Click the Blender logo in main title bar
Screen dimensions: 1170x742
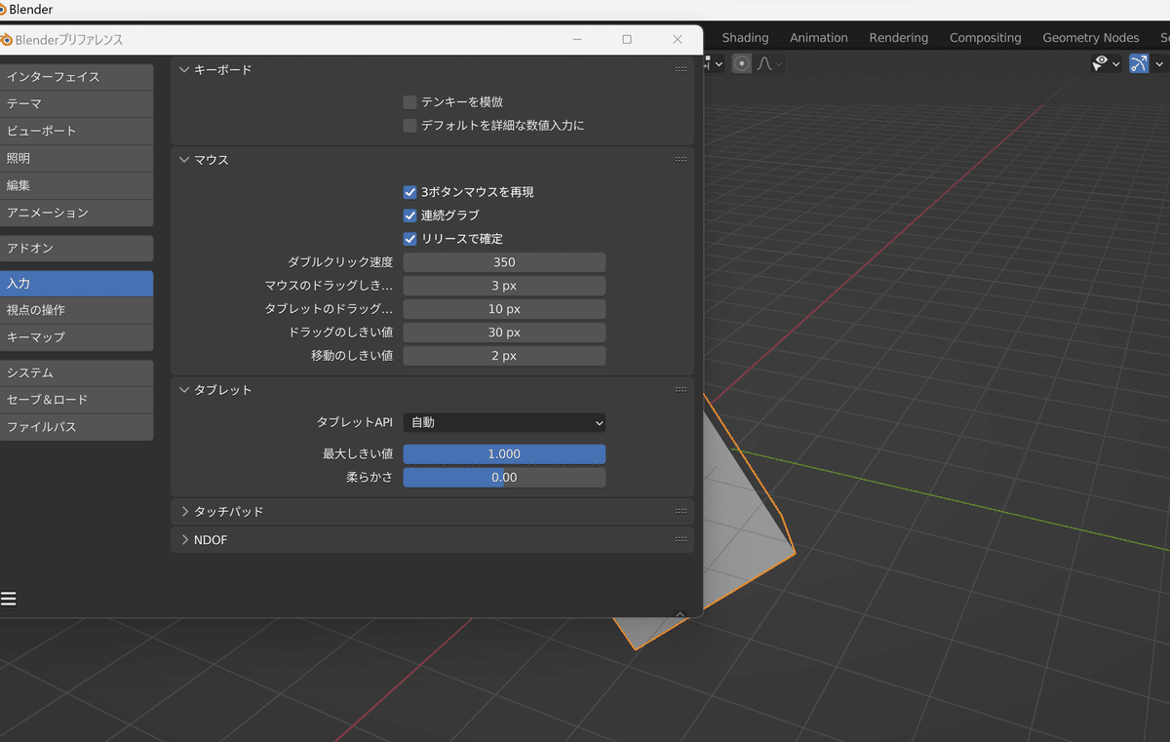[4, 10]
